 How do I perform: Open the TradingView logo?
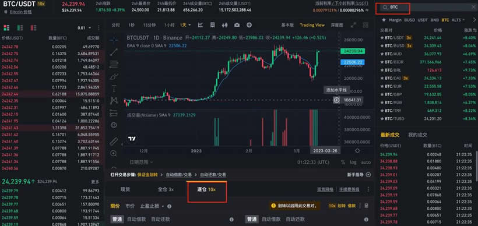132,139
